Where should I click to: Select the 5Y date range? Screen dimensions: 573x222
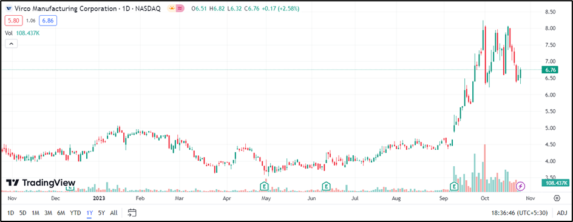coord(101,212)
